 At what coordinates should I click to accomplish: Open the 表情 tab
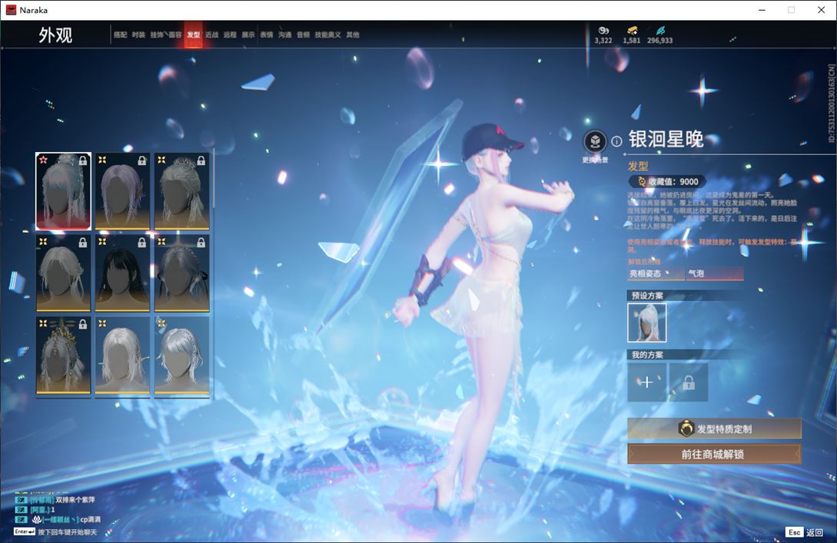pos(267,35)
